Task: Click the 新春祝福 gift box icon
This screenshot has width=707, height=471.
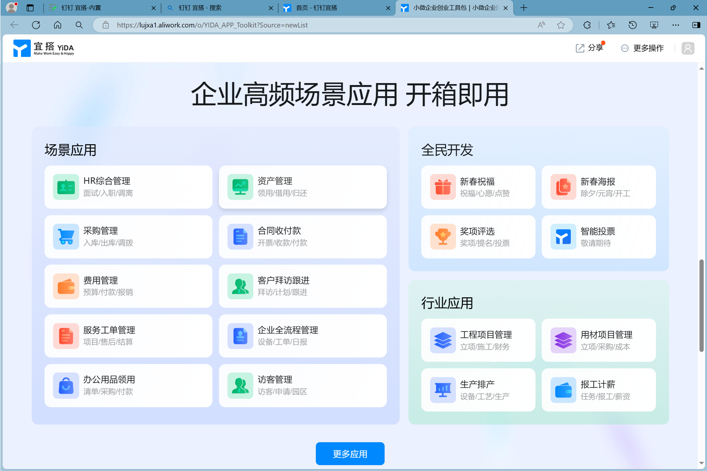Action: click(443, 187)
